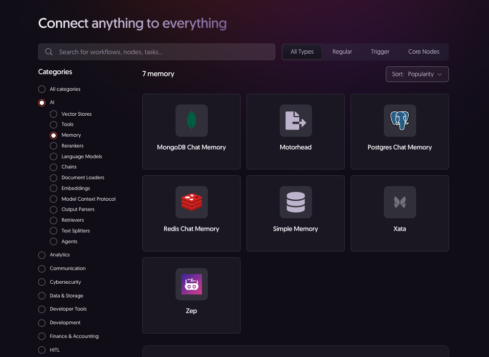Click the '7 memory' results count

point(158,74)
